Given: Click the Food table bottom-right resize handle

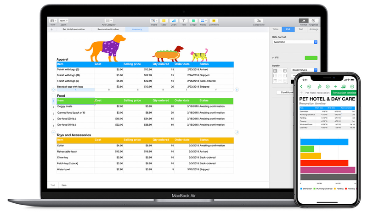Looking at the screenshot, I should click(237, 132).
